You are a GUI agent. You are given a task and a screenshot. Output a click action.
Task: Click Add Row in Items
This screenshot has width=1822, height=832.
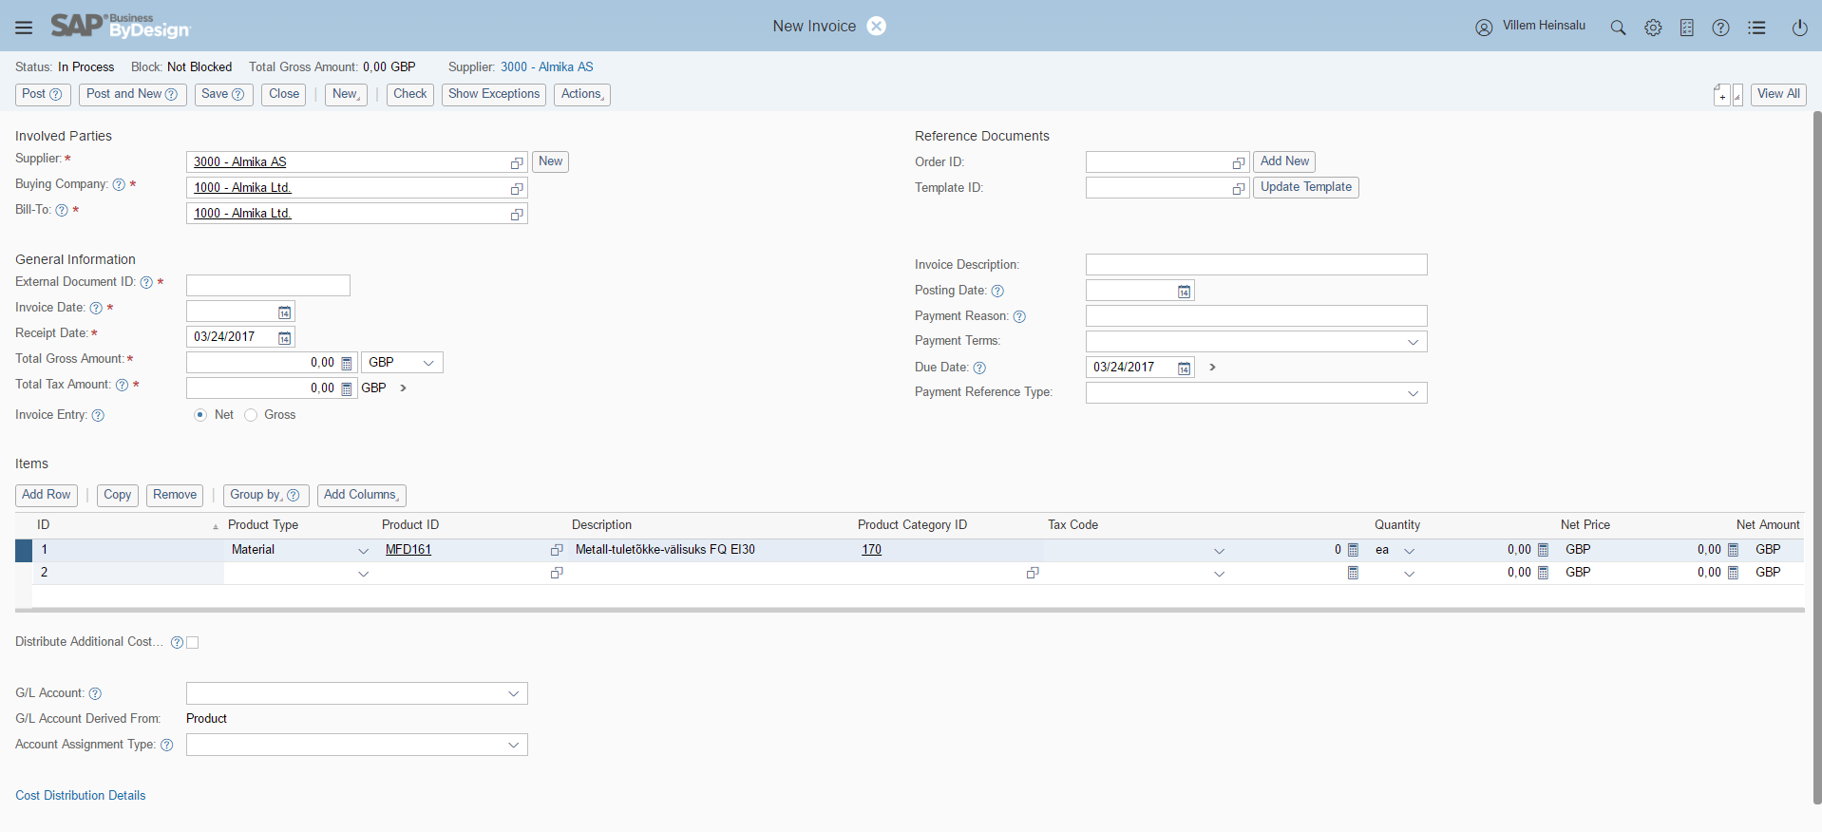click(x=47, y=496)
